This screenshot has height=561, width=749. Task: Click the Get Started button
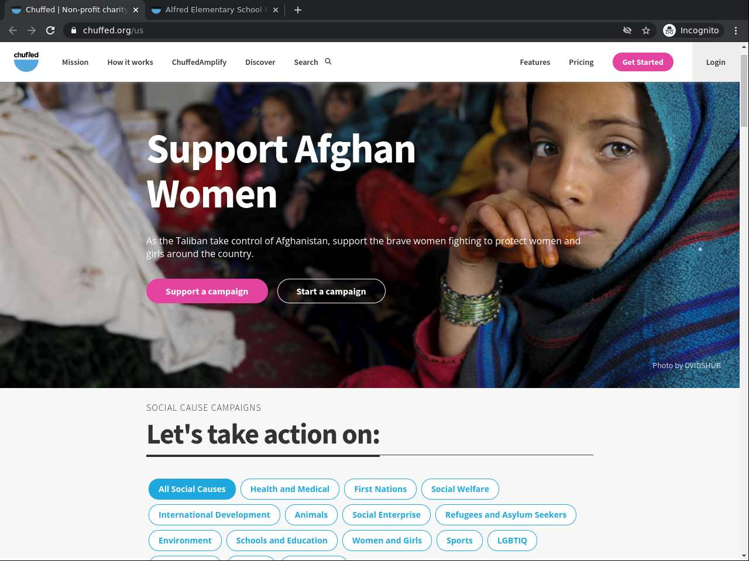[643, 62]
